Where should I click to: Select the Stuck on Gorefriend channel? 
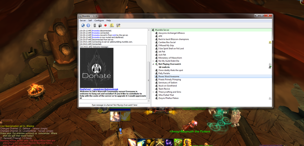[167, 86]
